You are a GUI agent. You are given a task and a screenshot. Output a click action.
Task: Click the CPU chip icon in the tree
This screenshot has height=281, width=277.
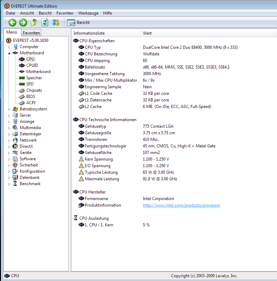[22, 59]
